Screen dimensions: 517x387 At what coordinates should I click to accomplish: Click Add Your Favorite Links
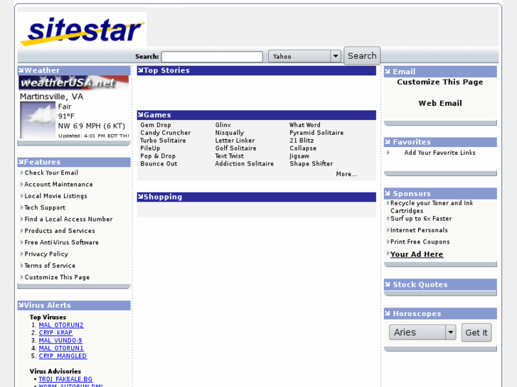[x=440, y=153]
